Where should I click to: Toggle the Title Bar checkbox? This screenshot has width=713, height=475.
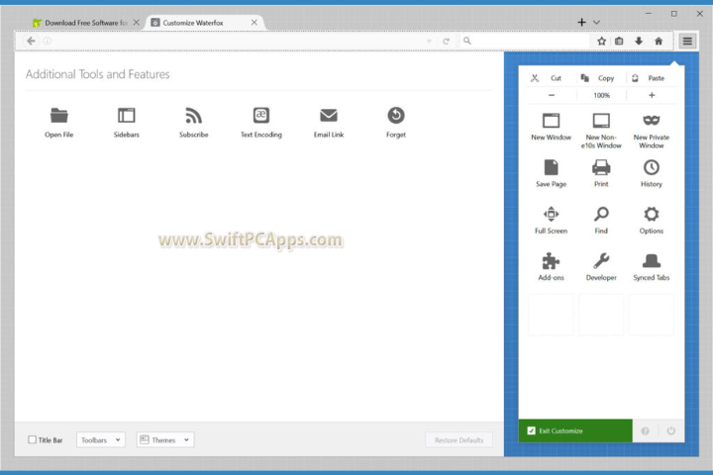pos(33,439)
